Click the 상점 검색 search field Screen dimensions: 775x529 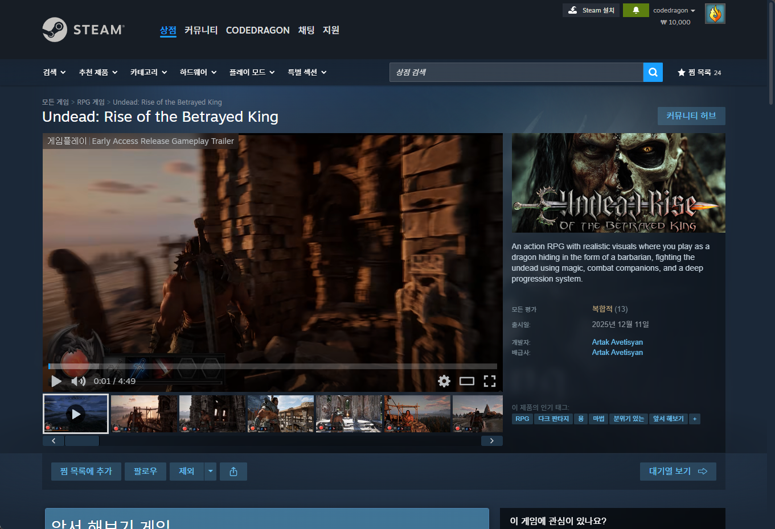[516, 72]
